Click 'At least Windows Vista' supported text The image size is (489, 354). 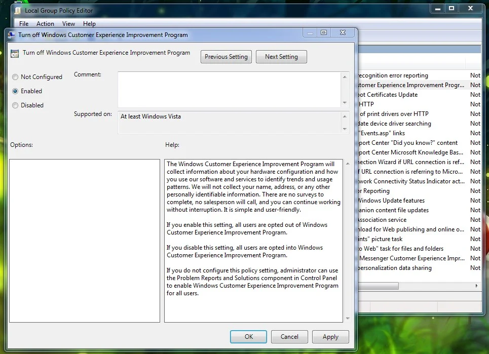pyautogui.click(x=151, y=116)
